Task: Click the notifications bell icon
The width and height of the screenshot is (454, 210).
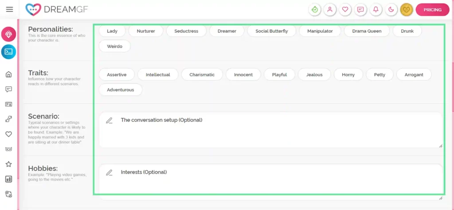Action: [x=376, y=9]
